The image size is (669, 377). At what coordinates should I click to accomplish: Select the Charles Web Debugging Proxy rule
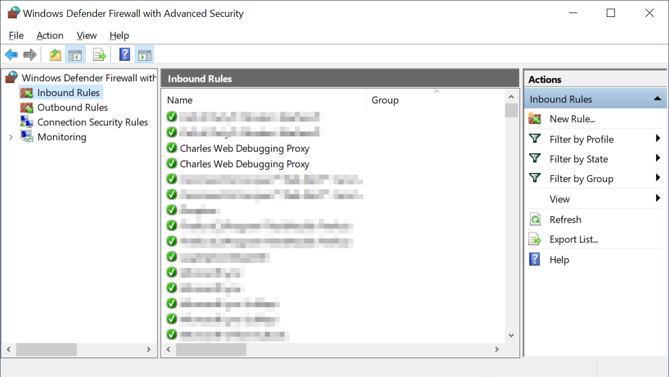(246, 148)
